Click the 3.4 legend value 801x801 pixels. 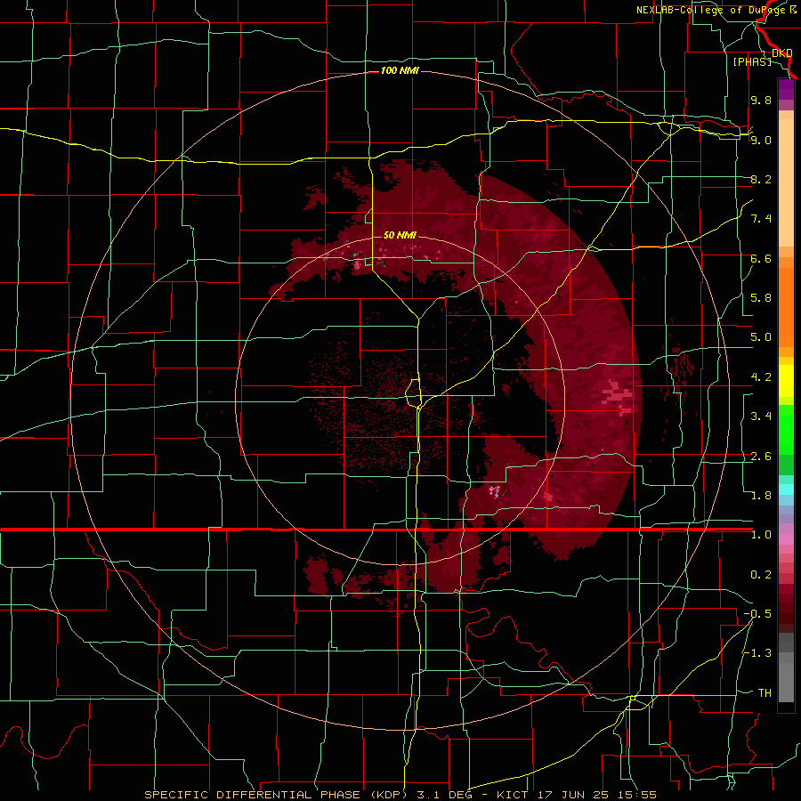(761, 417)
